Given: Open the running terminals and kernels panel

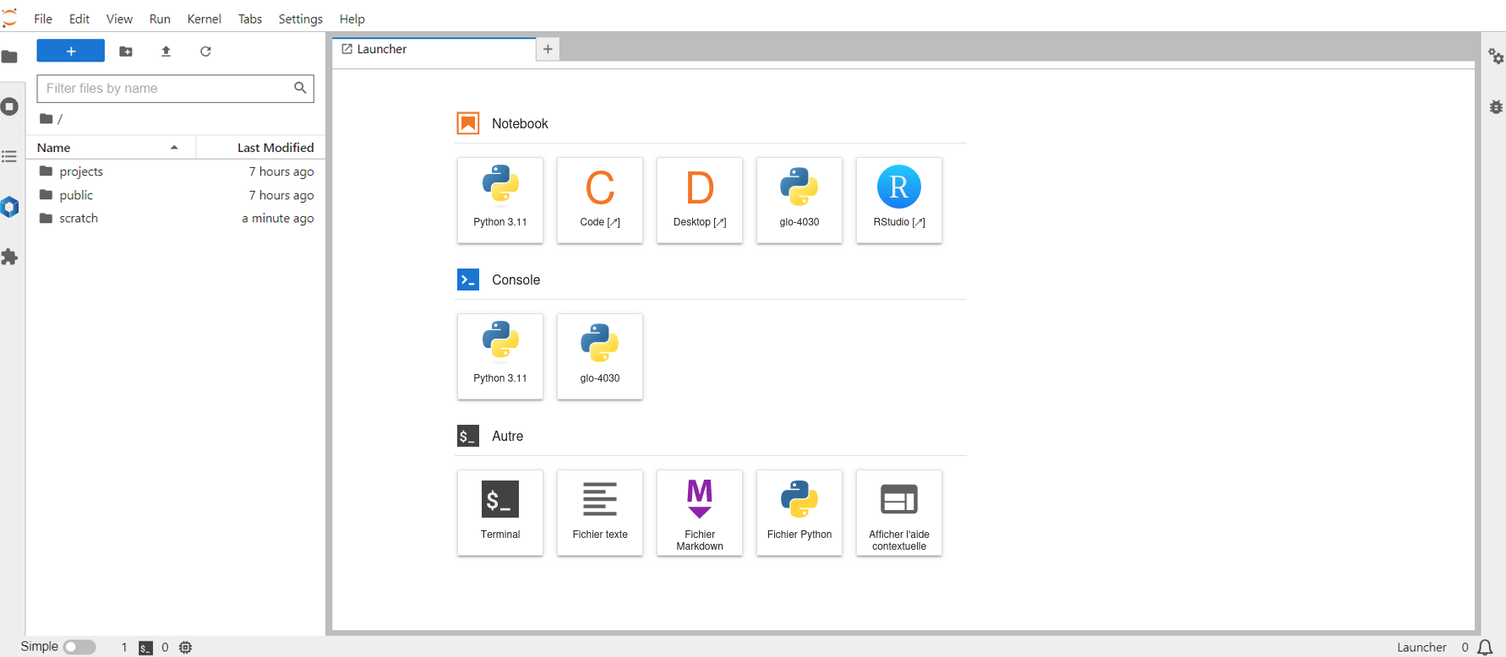Looking at the screenshot, I should [10, 106].
